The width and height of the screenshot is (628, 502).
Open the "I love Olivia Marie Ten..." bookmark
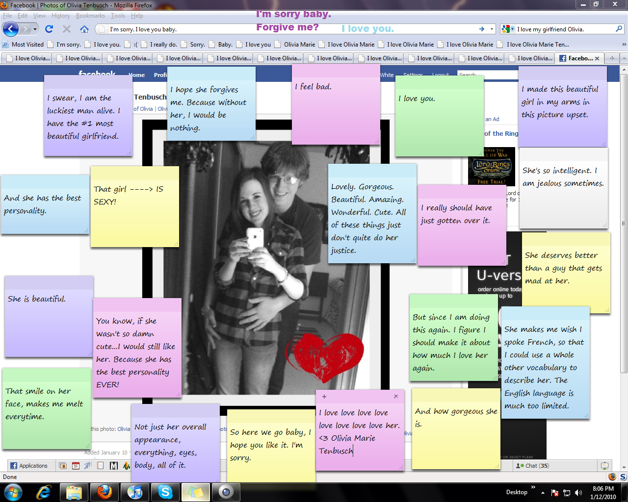(x=533, y=44)
